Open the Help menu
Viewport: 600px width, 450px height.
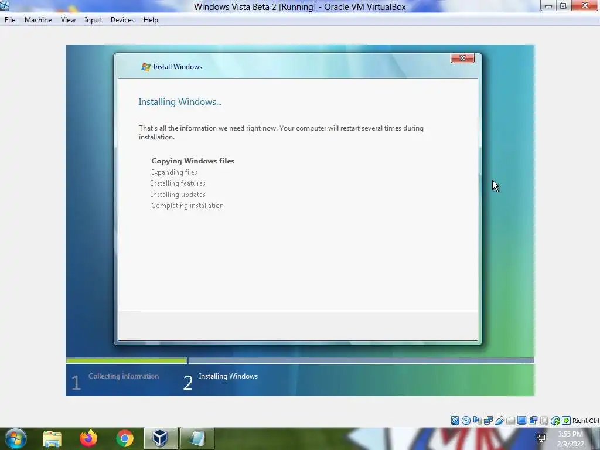click(x=151, y=20)
